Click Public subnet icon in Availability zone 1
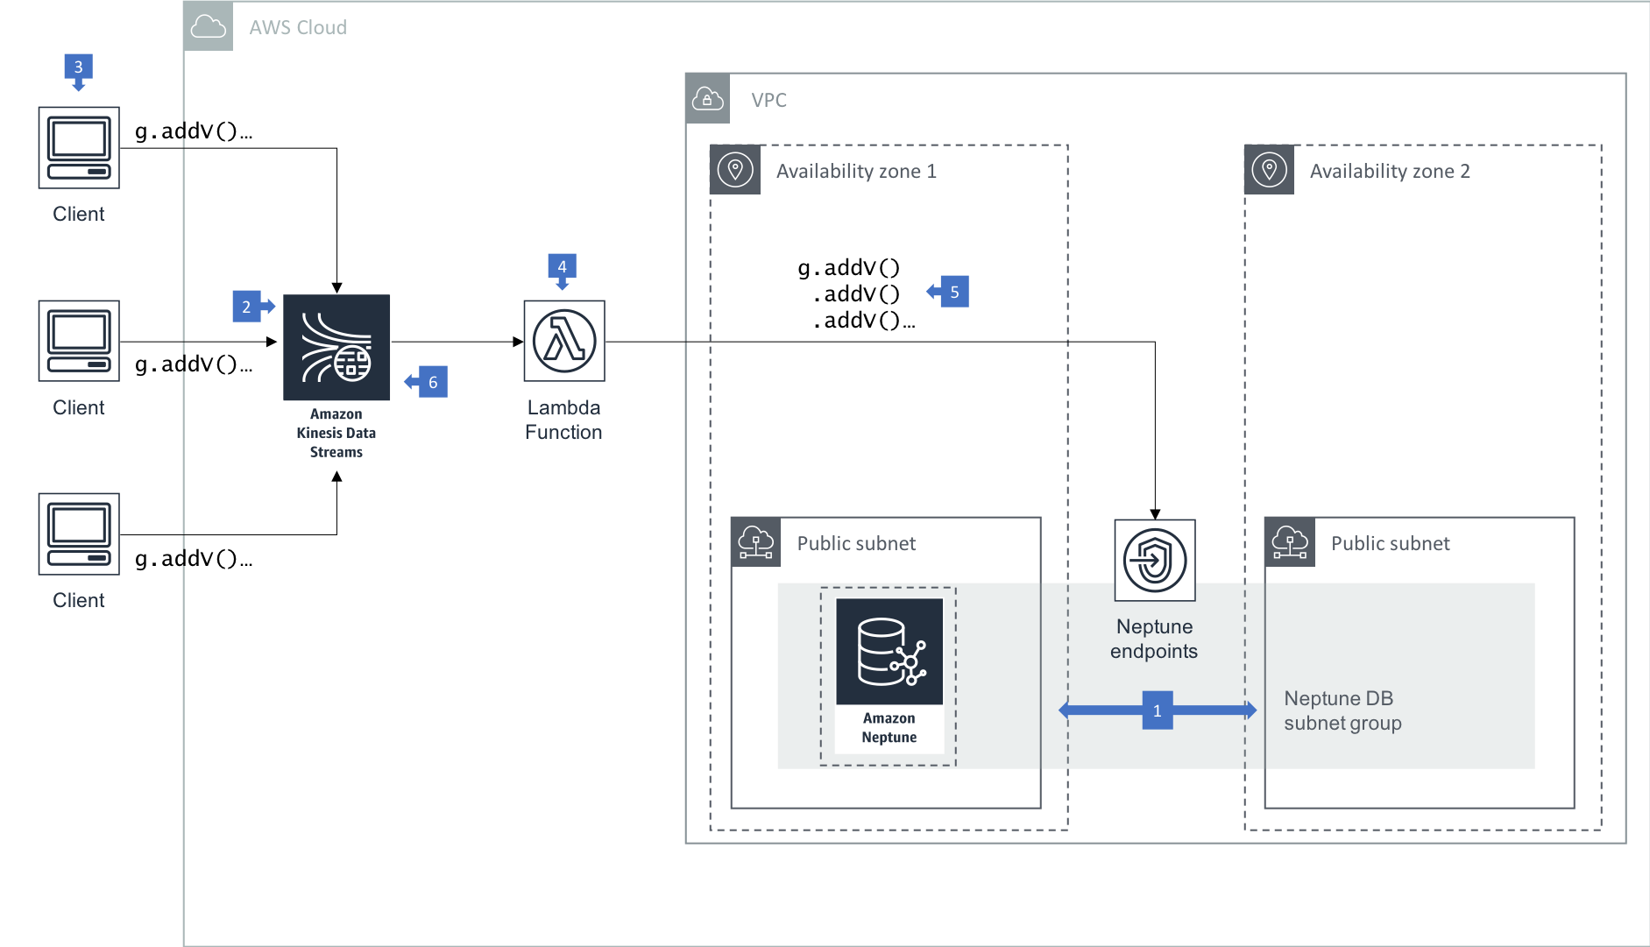This screenshot has width=1650, height=947. click(x=755, y=542)
